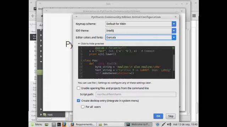Collapse the 'Click to hide preview' section
227x127 pixels.
coord(91,43)
